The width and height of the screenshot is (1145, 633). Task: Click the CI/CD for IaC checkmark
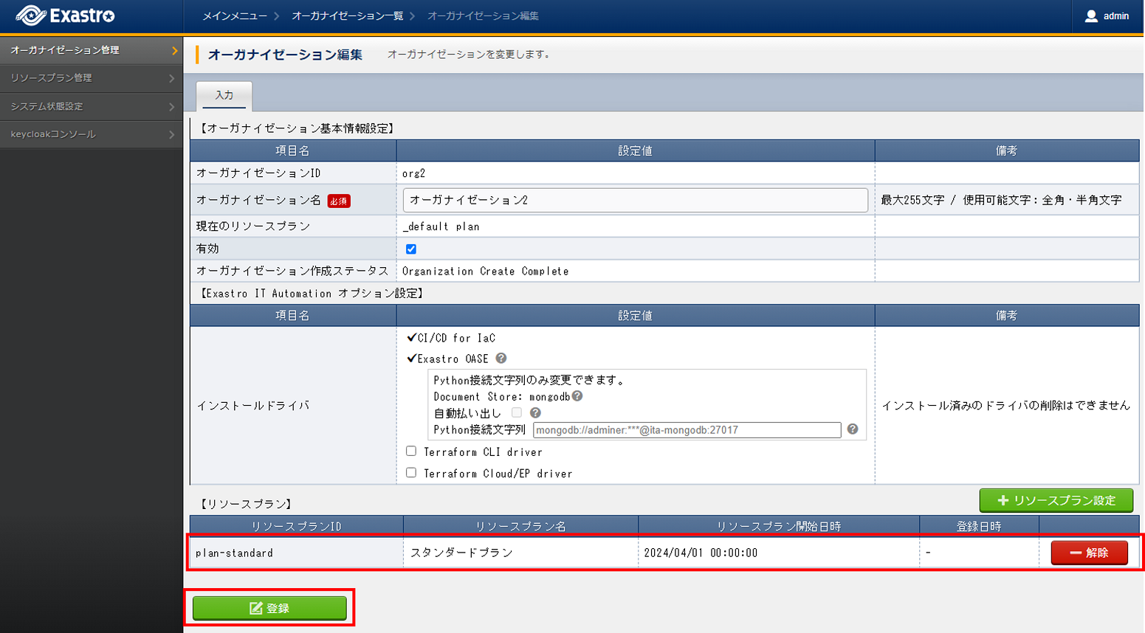coord(412,337)
